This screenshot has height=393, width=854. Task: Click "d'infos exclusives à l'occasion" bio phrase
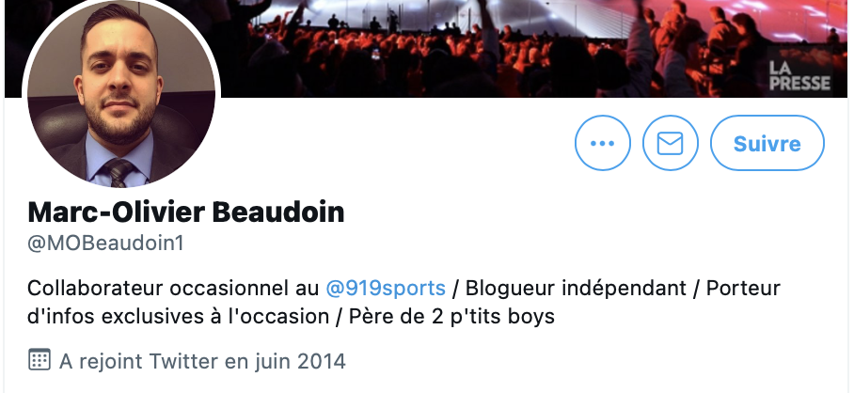tap(178, 316)
